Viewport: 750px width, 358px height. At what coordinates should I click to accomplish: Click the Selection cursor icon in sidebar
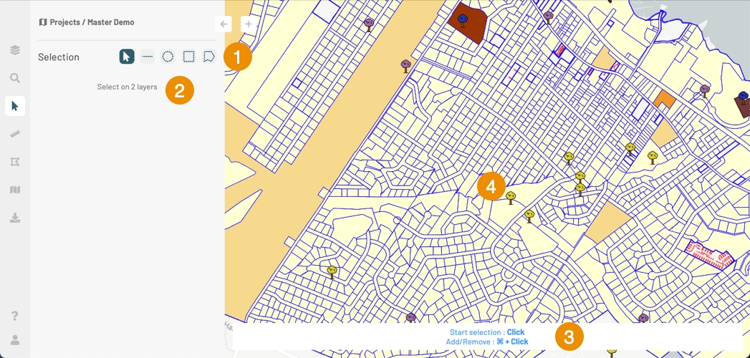(14, 106)
